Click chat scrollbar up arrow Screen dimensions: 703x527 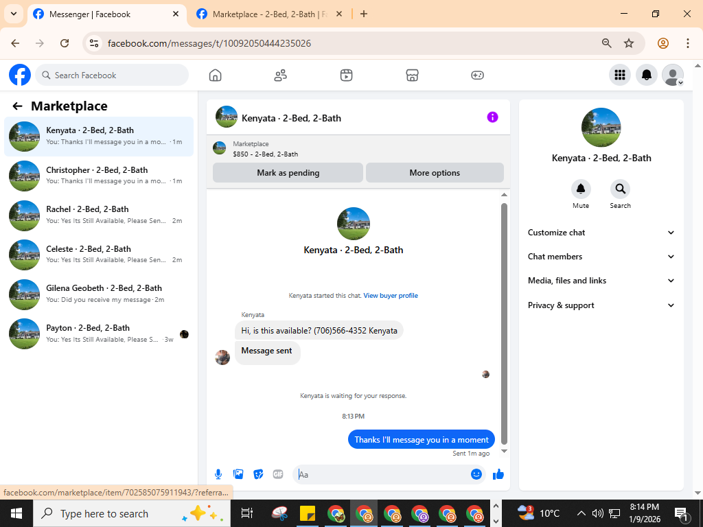[x=504, y=194]
